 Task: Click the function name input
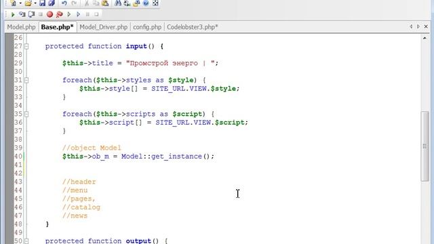click(136, 46)
